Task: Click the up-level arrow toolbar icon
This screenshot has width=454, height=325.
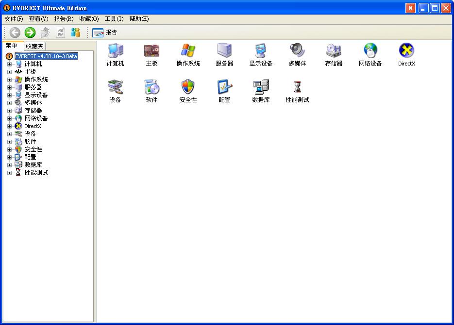Action: click(45, 32)
